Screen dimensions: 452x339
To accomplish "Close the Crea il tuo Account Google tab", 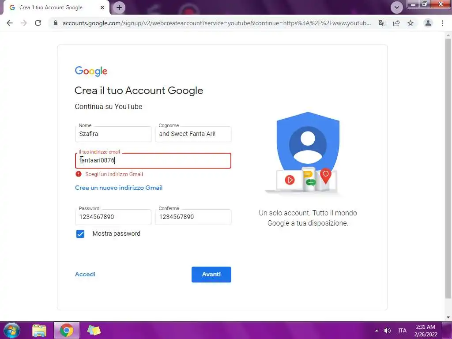I will pyautogui.click(x=102, y=8).
